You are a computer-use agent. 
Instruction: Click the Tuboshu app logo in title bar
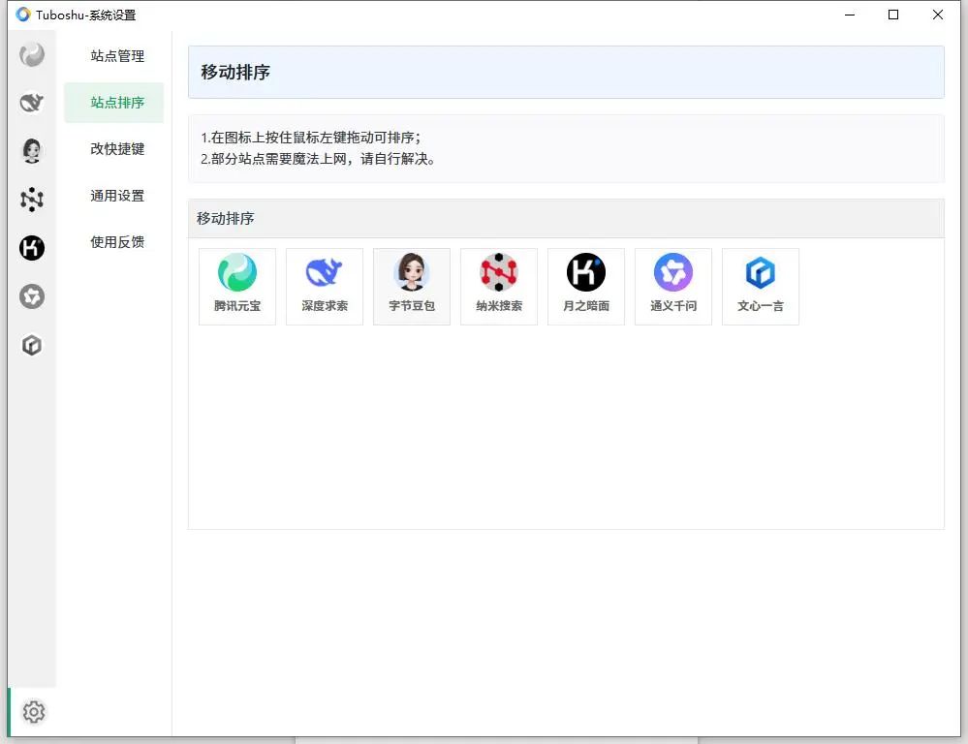pos(23,15)
